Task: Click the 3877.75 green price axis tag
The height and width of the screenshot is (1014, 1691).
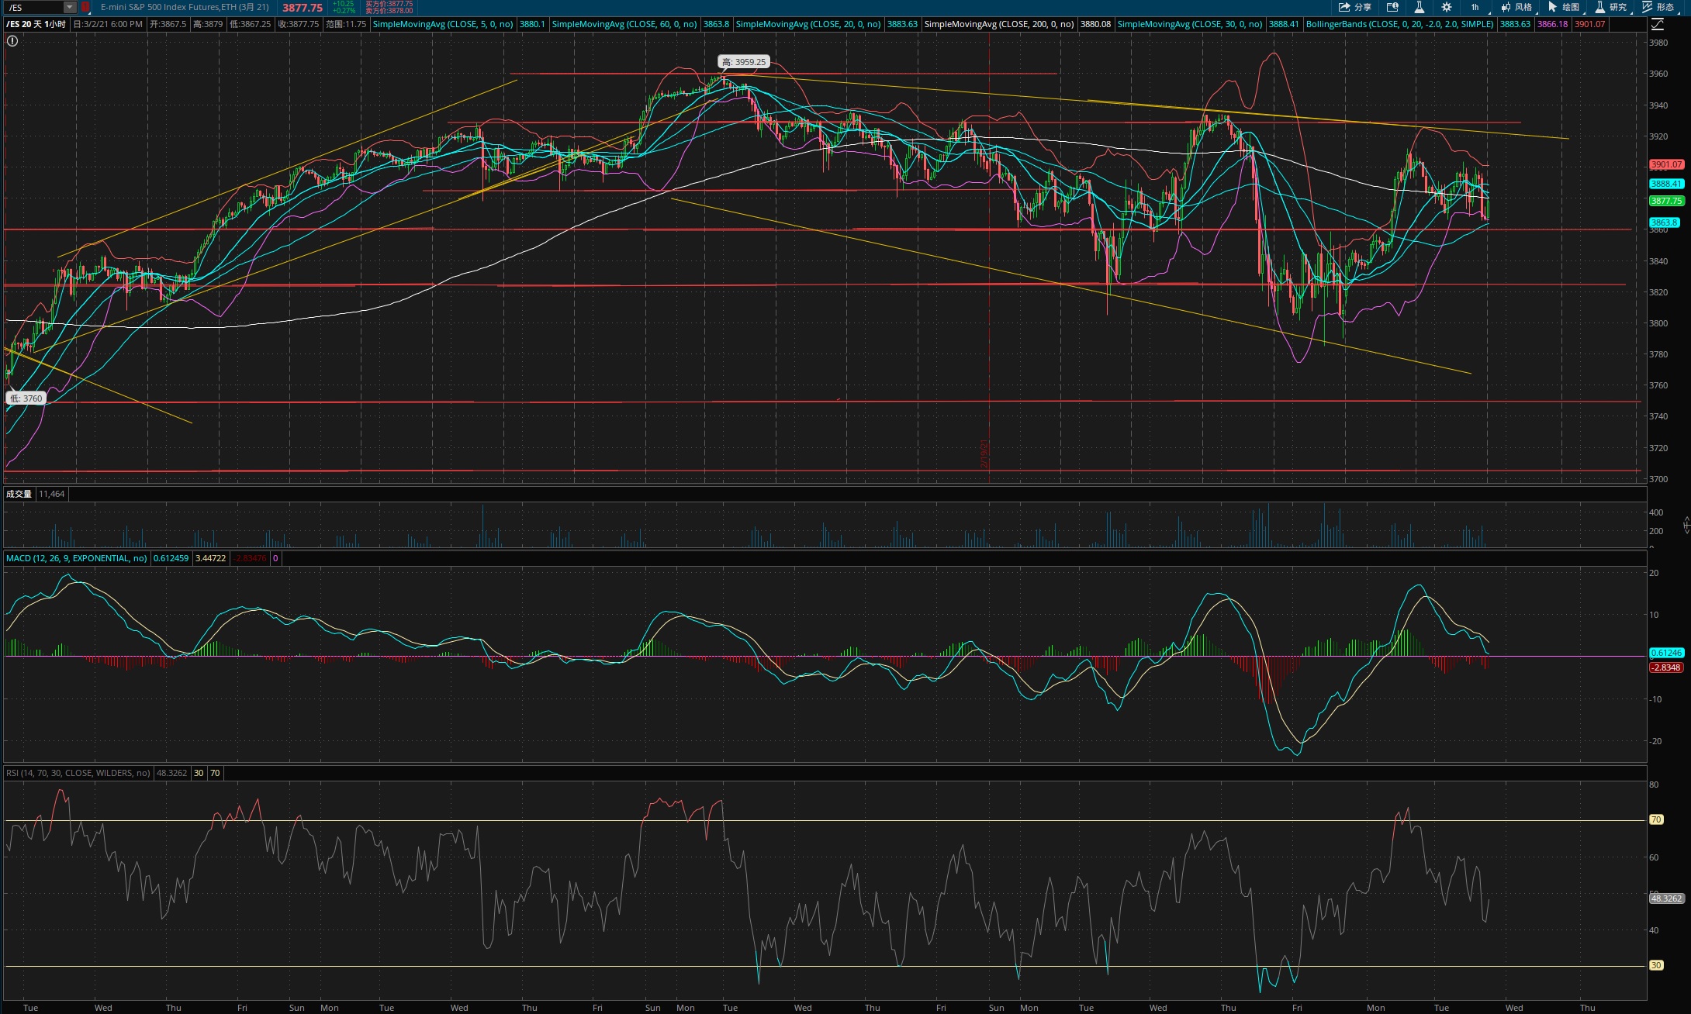Action: point(1666,201)
